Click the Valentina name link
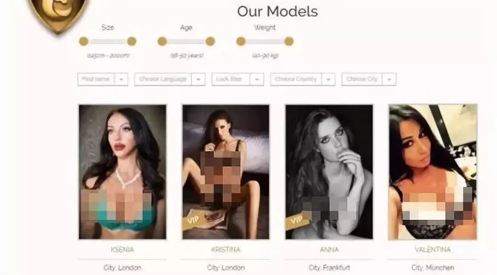 [x=433, y=250]
